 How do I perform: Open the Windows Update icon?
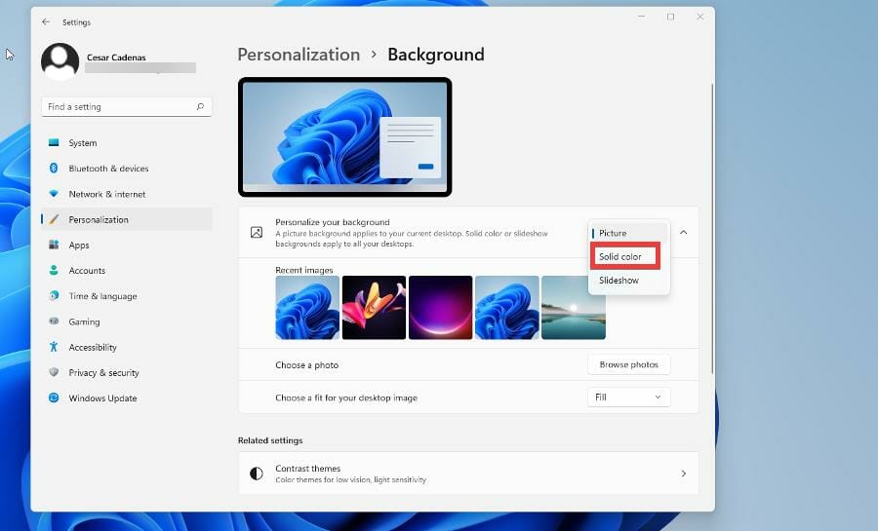54,398
